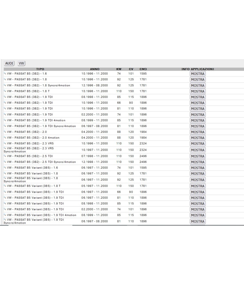Click MOSTRA for PASSAT B5 (3B2) 2.0 4motion
Image resolution: width=244 pixels, height=285 pixels.
[x=198, y=138]
